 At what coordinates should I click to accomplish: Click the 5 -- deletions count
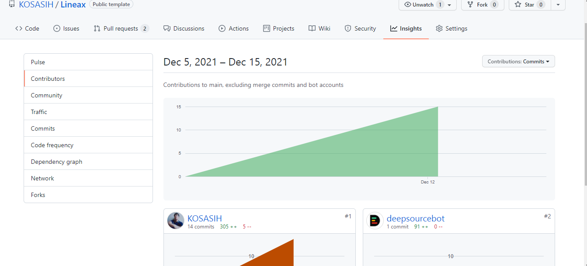(x=247, y=227)
